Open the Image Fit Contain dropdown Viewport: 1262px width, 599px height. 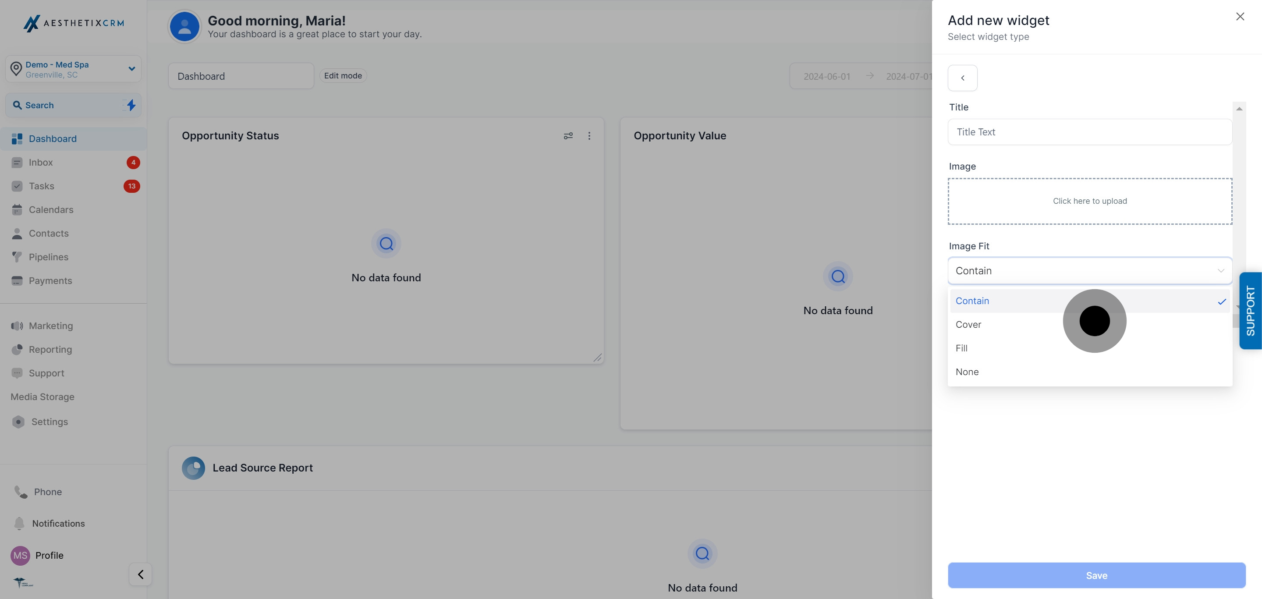point(1090,271)
